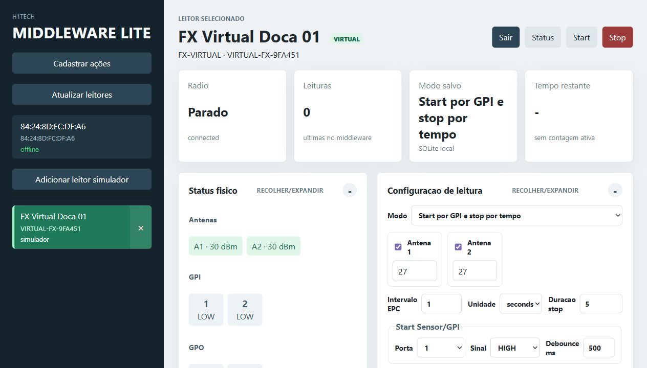
Task: Click the GPI 1 LOW indicator
Action: 206,310
